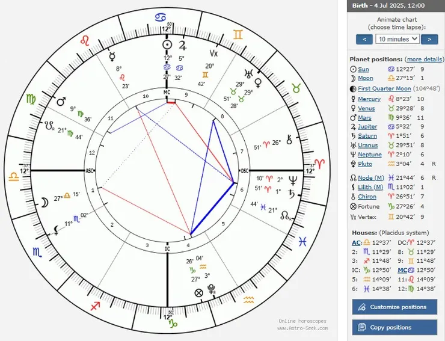The height and width of the screenshot is (341, 445).
Task: Click the Birth – 4 Jul 2025, 12:00 header
Action: (x=388, y=5)
